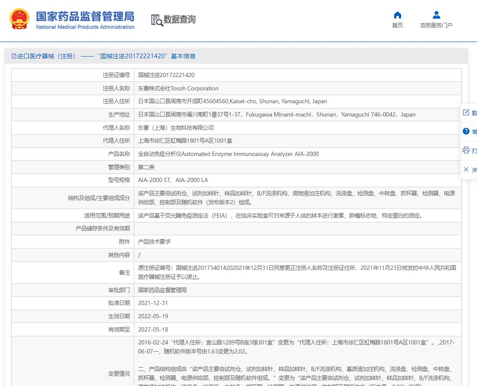Click the print sidebar icon
The height and width of the screenshot is (386, 477).
pyautogui.click(x=466, y=150)
